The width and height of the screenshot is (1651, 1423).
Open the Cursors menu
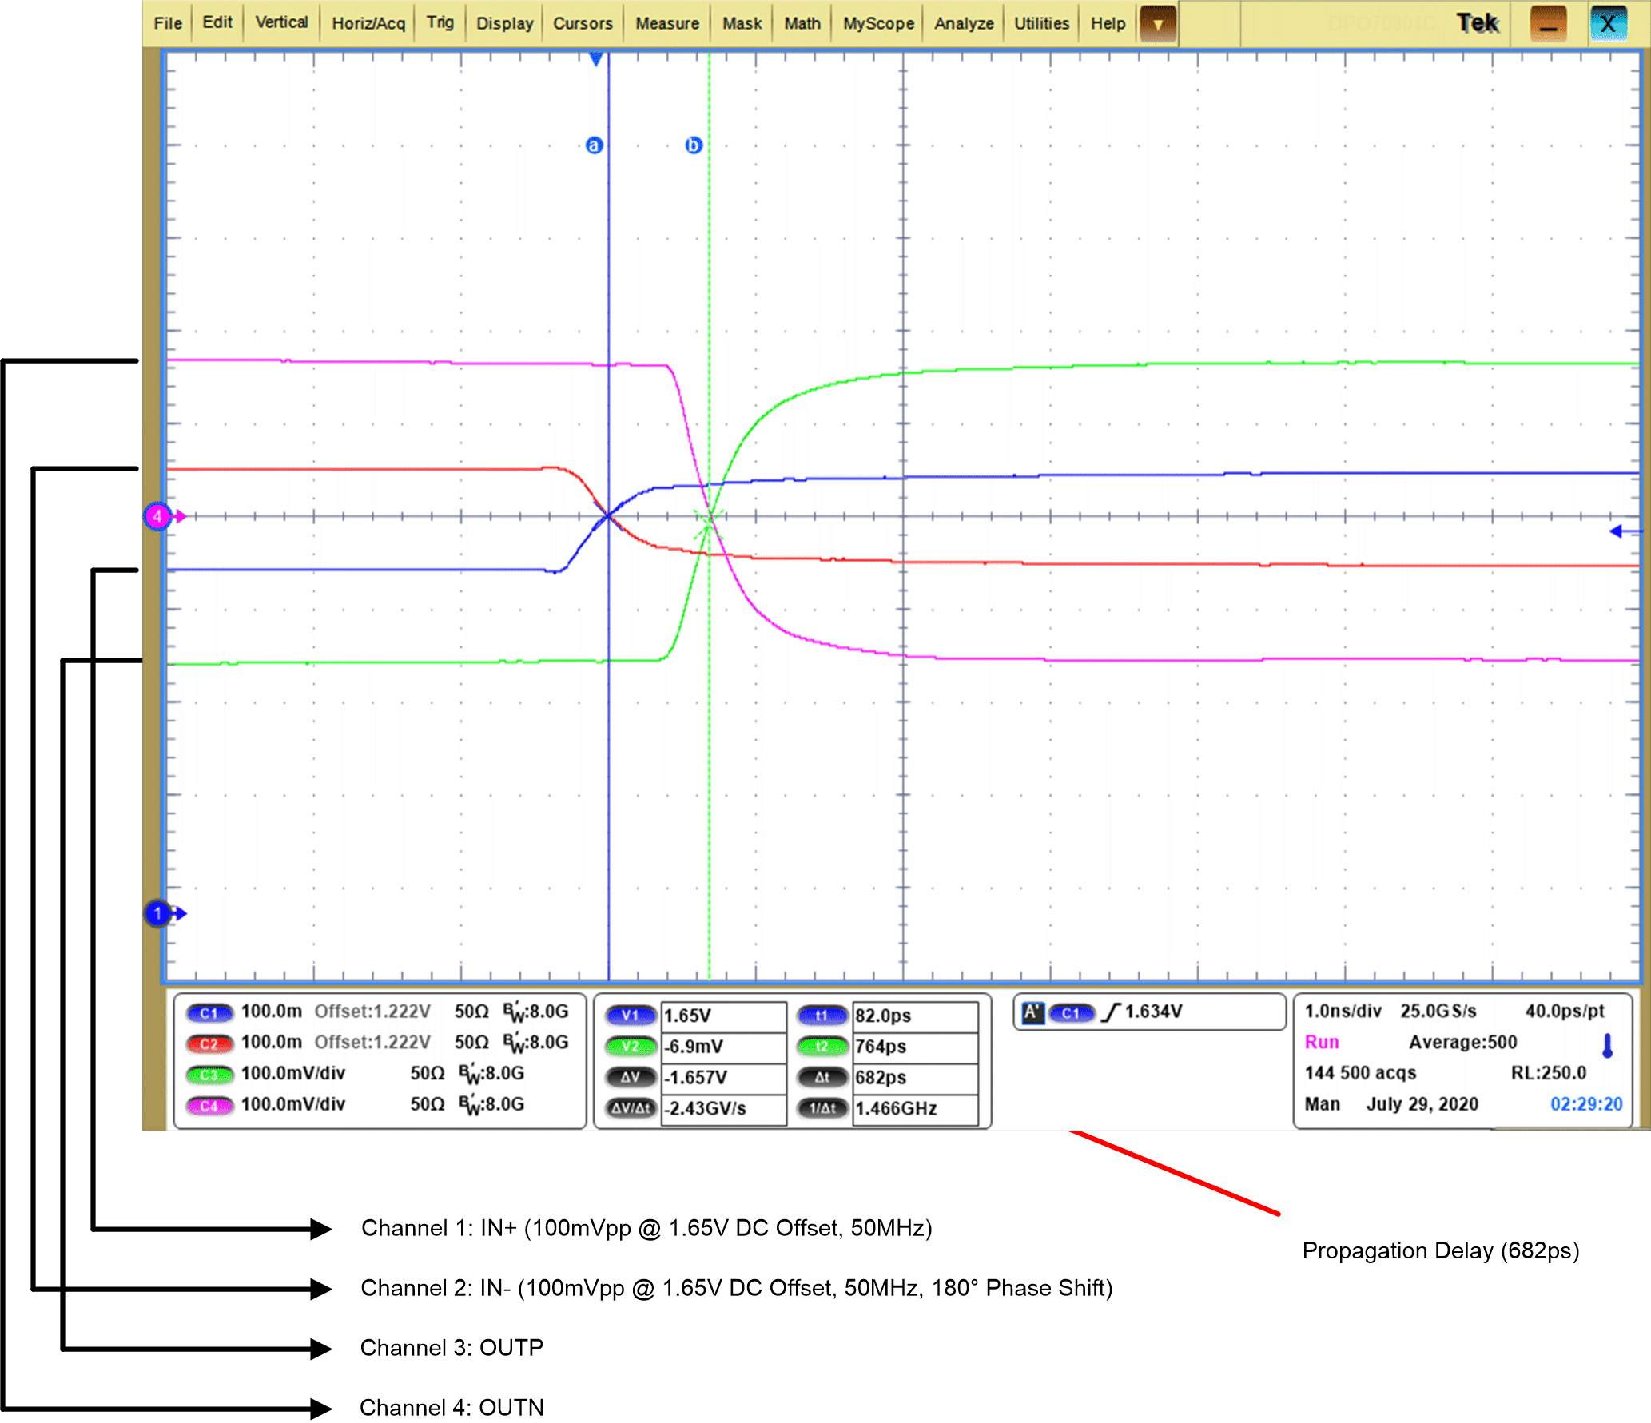click(583, 23)
